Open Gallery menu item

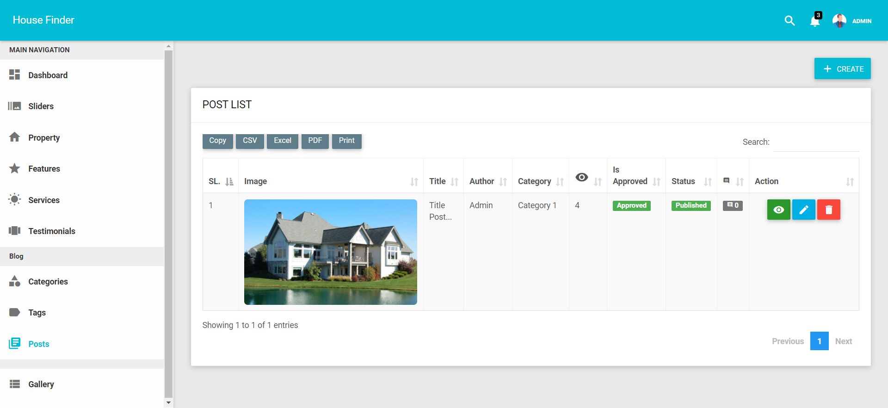82,384
